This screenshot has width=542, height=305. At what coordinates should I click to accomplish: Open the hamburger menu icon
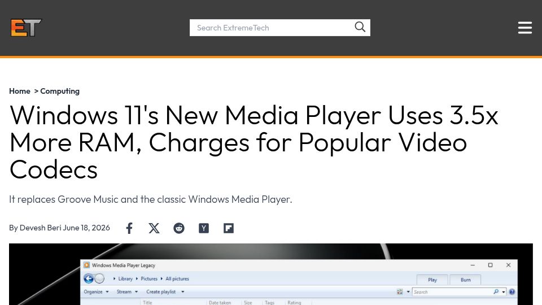524,28
